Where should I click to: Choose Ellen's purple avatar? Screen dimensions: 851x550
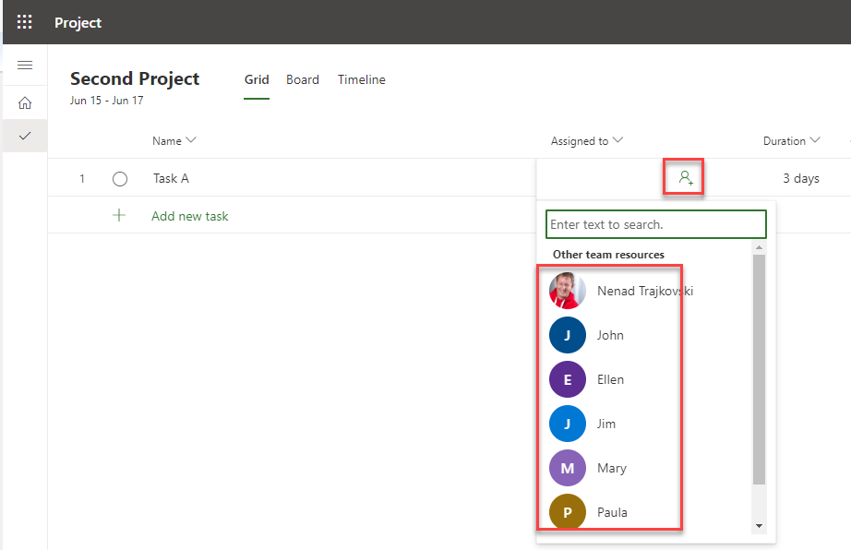567,379
